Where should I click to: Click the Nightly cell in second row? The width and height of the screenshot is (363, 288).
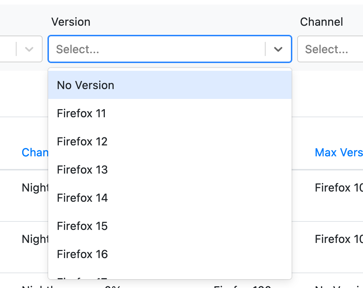click(x=35, y=239)
